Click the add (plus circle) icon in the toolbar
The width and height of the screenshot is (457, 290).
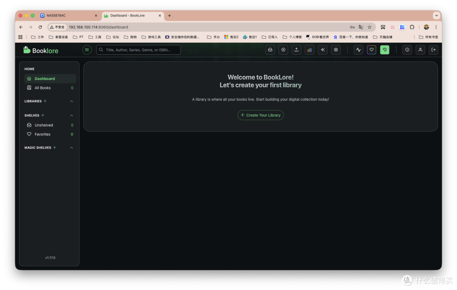[x=283, y=50]
